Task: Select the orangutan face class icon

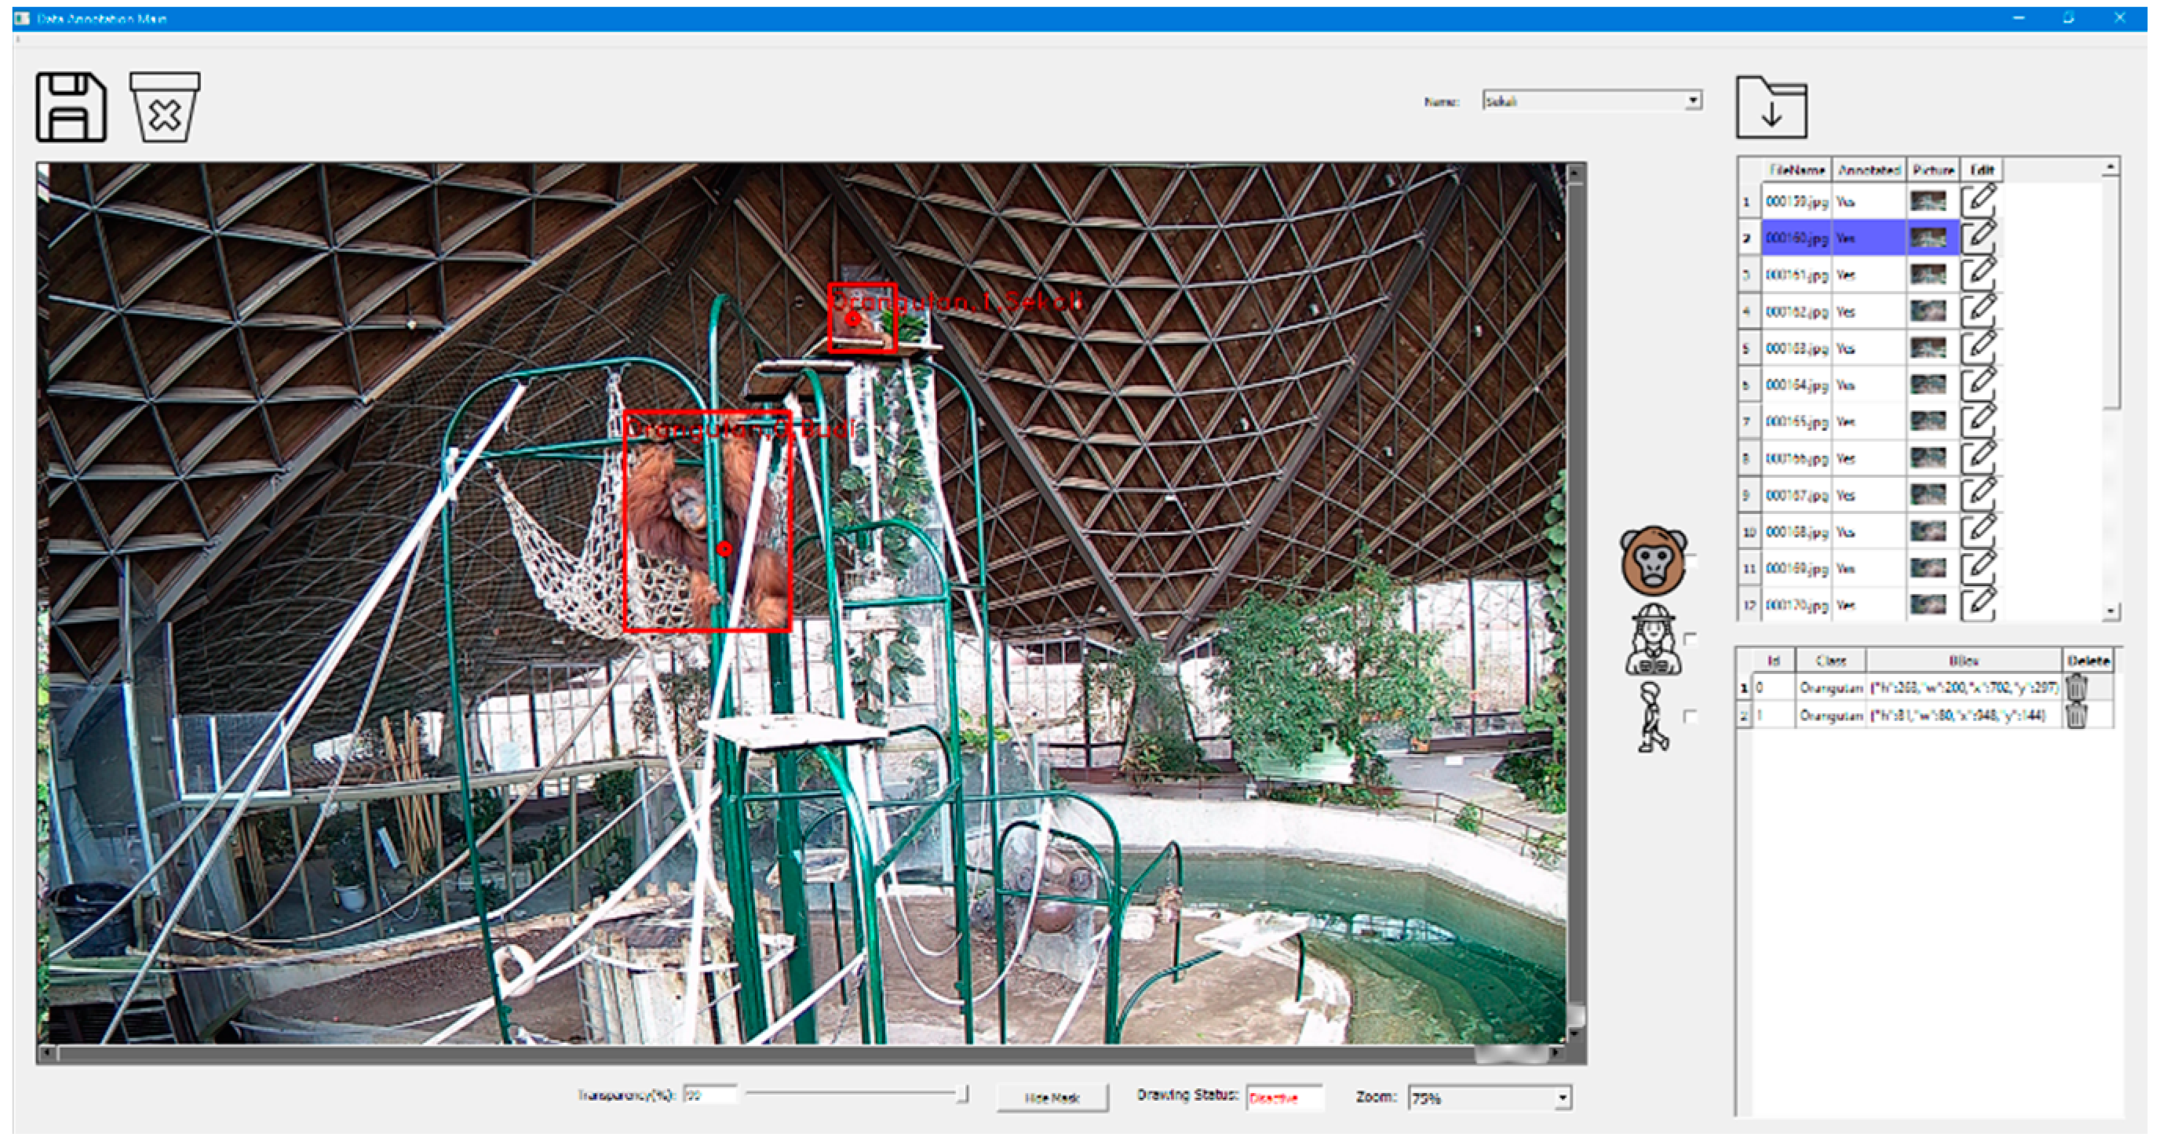Action: (1652, 560)
